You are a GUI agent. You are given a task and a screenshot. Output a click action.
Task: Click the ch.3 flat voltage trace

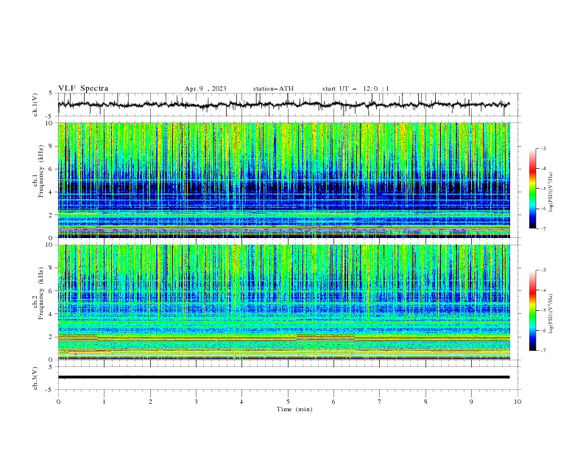click(284, 377)
